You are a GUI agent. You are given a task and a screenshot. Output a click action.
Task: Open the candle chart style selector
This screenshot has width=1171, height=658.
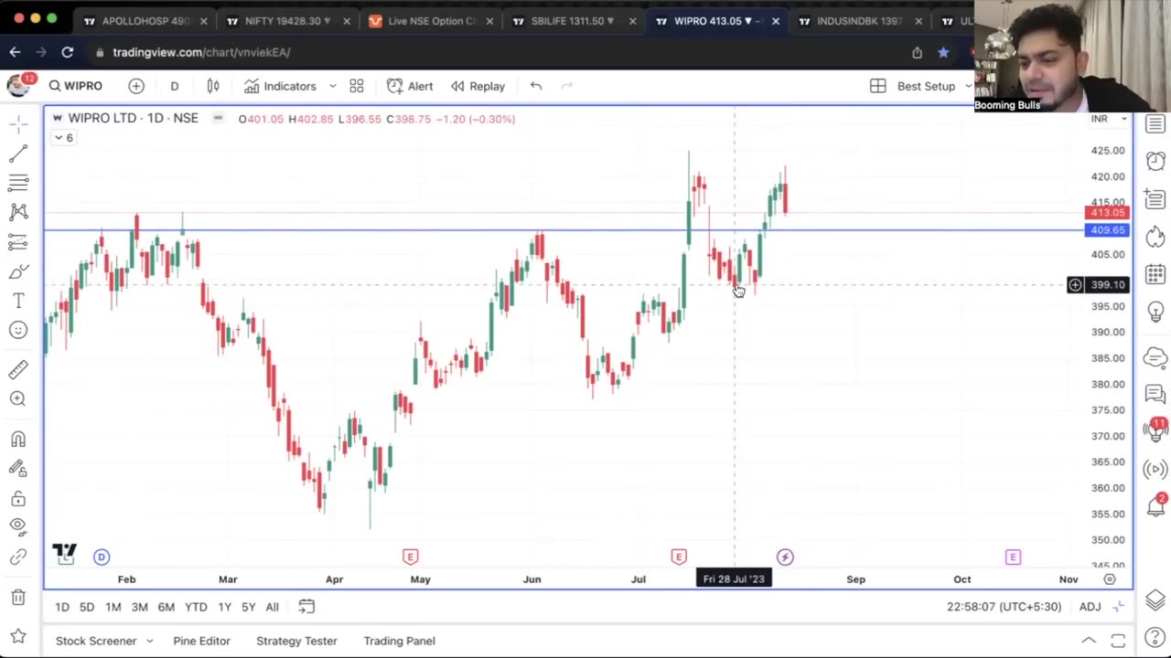[213, 86]
